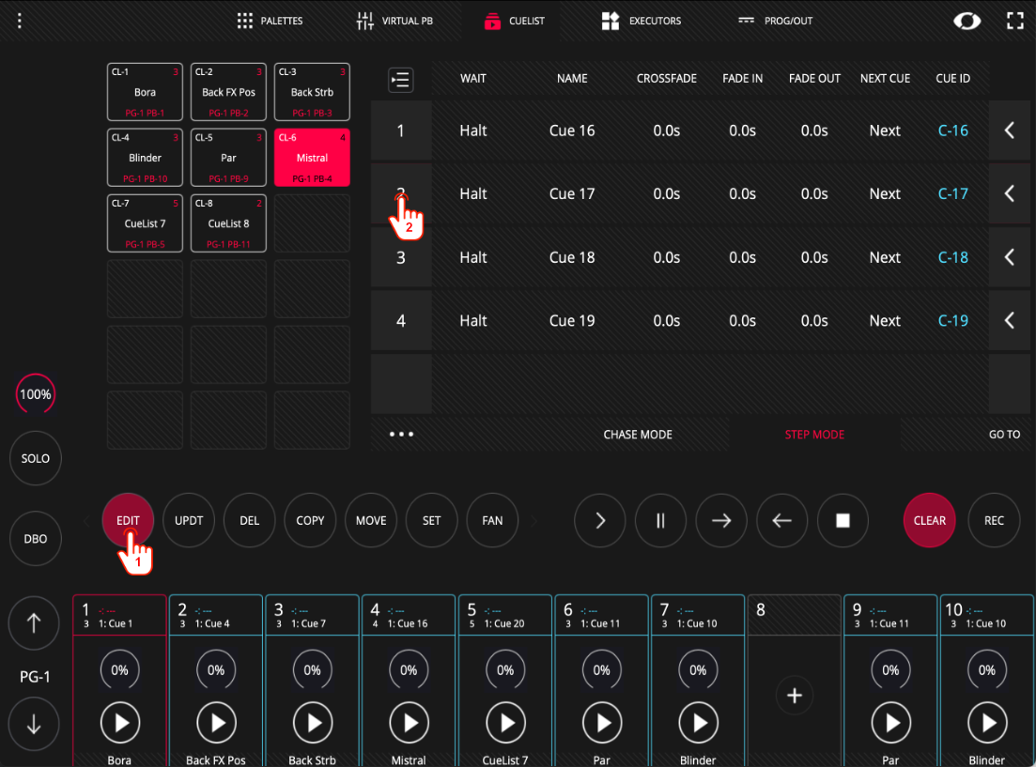Toggle the CLEAR programmer button
The width and height of the screenshot is (1036, 767).
pos(930,521)
